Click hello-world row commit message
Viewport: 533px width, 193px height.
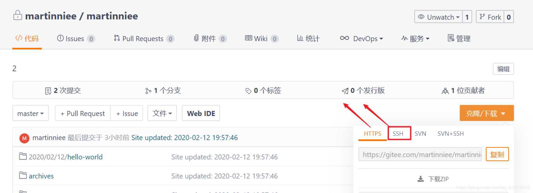[x=224, y=157]
